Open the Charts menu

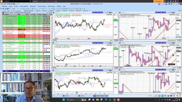pyautogui.click(x=10, y=6)
